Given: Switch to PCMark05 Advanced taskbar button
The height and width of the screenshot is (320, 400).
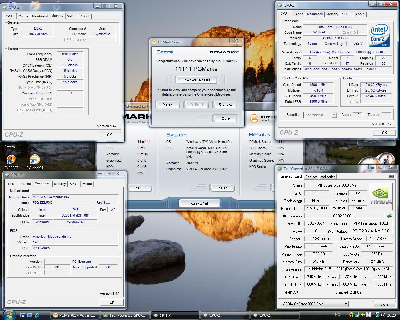Looking at the screenshot, I should coord(75,315).
